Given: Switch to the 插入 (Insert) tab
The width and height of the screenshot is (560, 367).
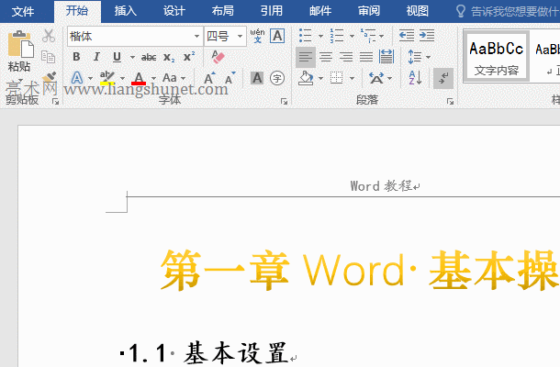Looking at the screenshot, I should pyautogui.click(x=126, y=11).
